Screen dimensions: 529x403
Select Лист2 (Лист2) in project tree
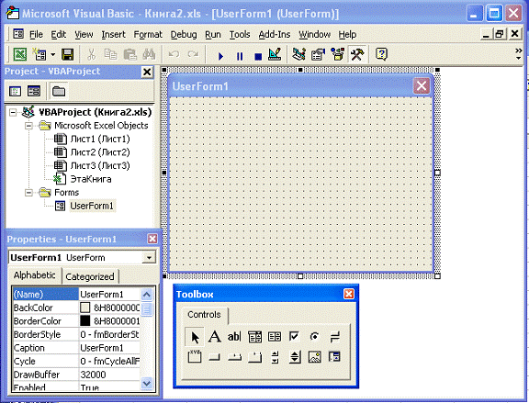click(x=100, y=152)
